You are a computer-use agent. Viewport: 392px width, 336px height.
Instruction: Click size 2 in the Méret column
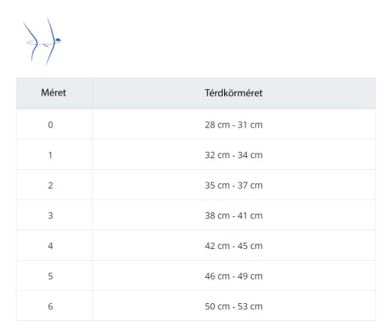[x=50, y=186]
